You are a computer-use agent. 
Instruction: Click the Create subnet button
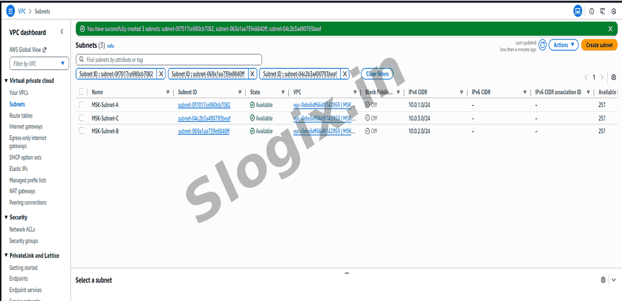coord(599,45)
